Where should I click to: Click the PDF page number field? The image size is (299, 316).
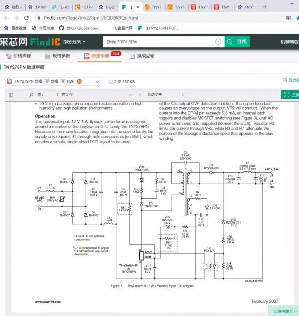[x=57, y=95]
